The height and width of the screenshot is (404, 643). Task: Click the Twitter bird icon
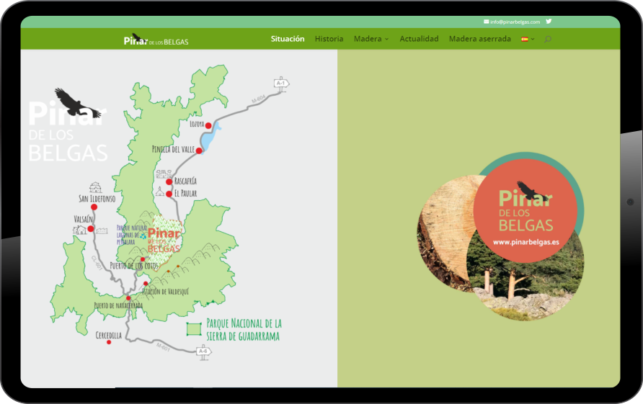(549, 22)
